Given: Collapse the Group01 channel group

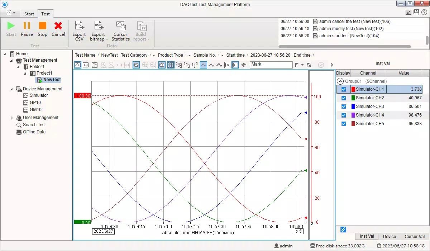Looking at the screenshot, I should pos(340,81).
